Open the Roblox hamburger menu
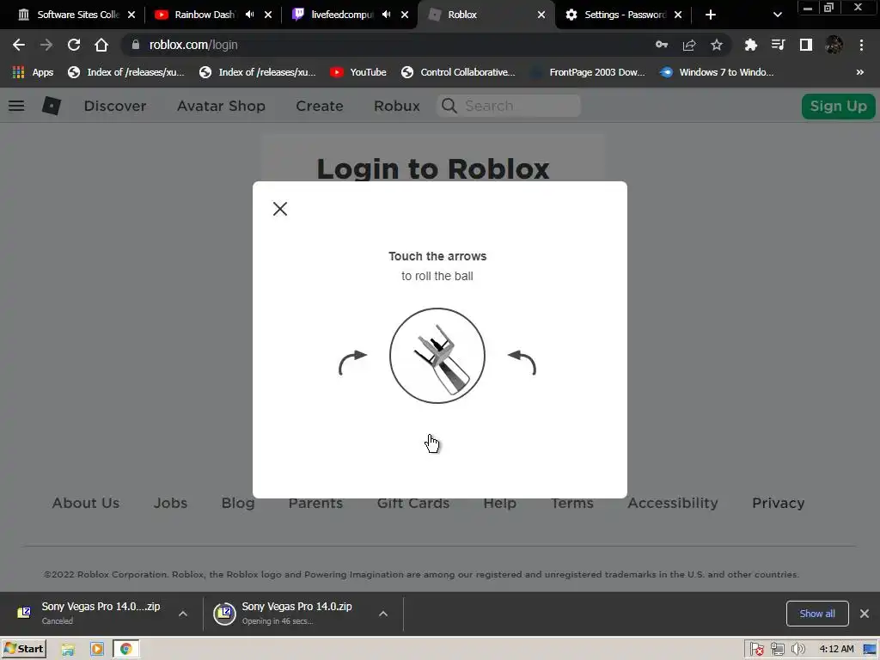The image size is (880, 660). point(16,106)
